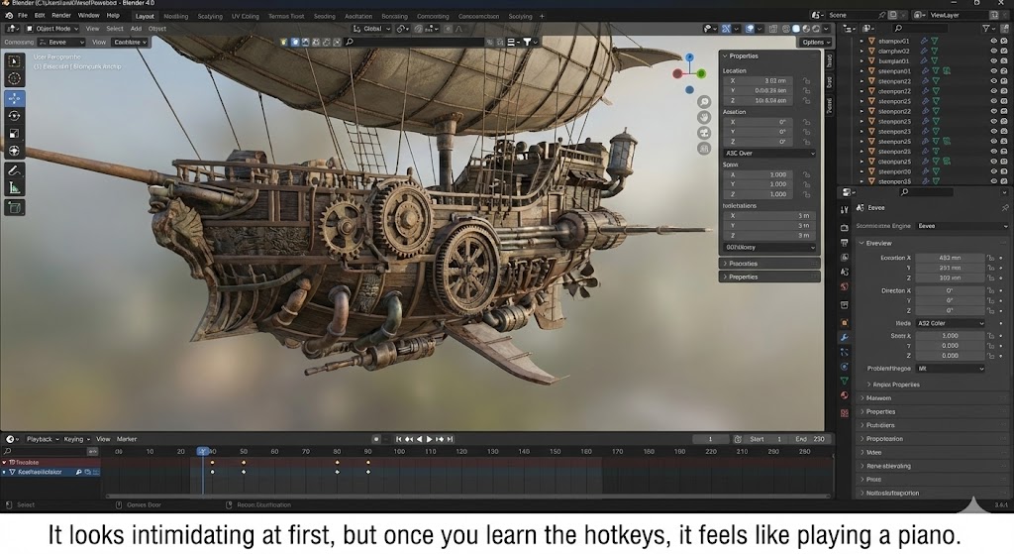
Task: Hide the bumplan01 object in the outliner
Action: [x=993, y=60]
